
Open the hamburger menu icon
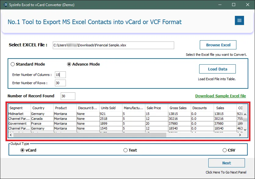pos(239,20)
